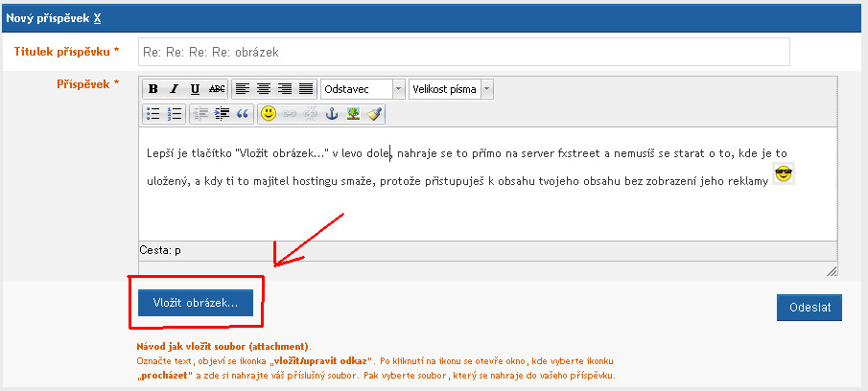Close the Nový příspěvek dialog via X
868x391 pixels.
pyautogui.click(x=97, y=18)
